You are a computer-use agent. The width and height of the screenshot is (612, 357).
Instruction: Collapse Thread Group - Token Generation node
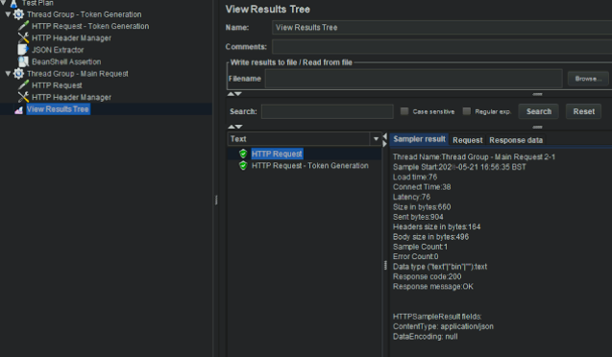pos(8,14)
